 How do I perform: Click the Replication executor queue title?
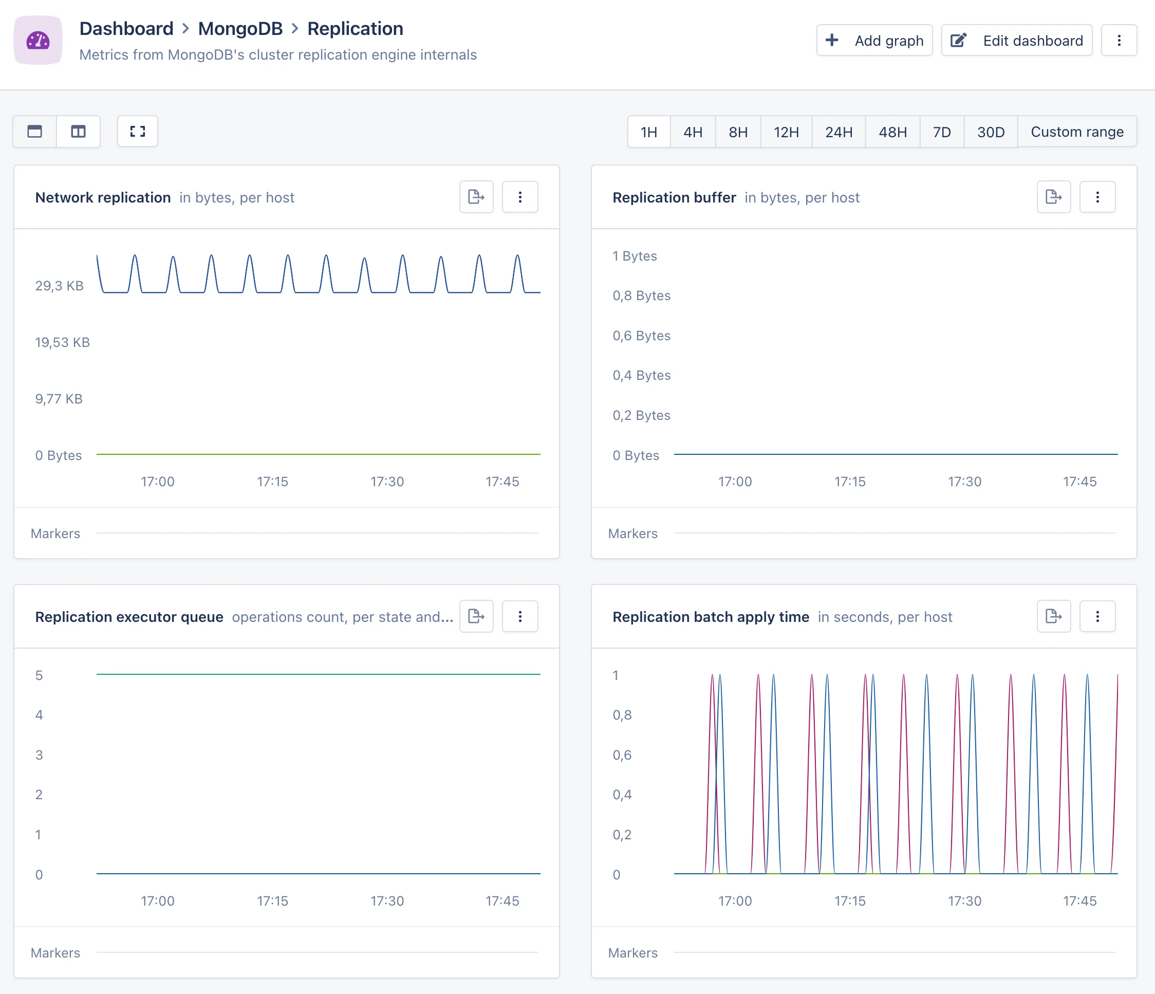coord(129,617)
